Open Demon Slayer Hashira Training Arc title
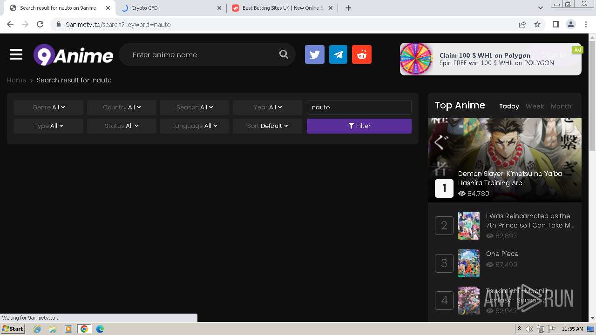The width and height of the screenshot is (596, 335). point(510,178)
